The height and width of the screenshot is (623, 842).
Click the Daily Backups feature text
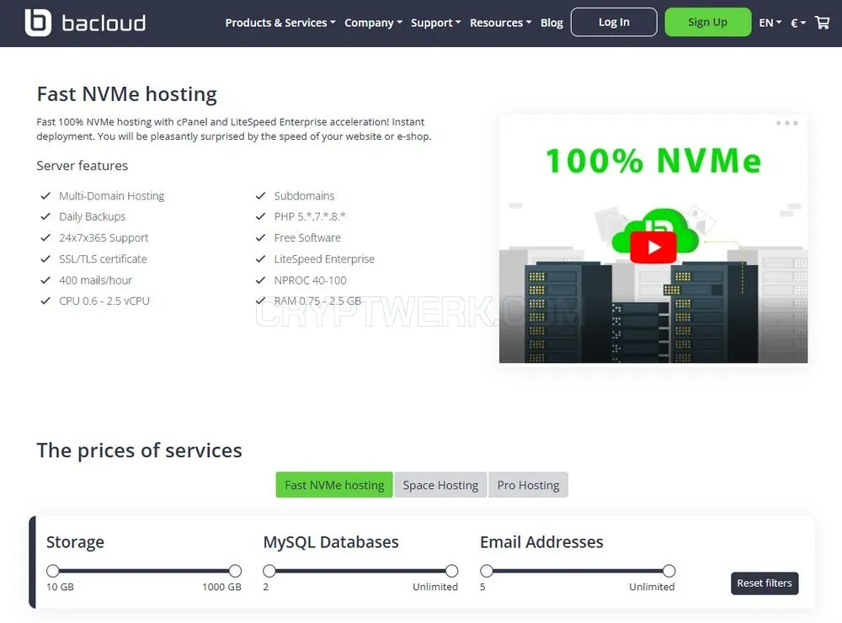92,216
